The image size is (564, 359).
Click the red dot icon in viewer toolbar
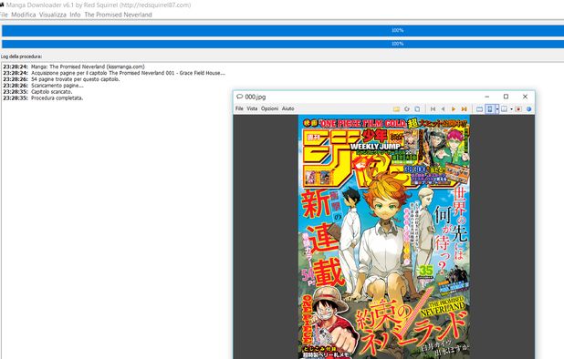click(x=518, y=108)
